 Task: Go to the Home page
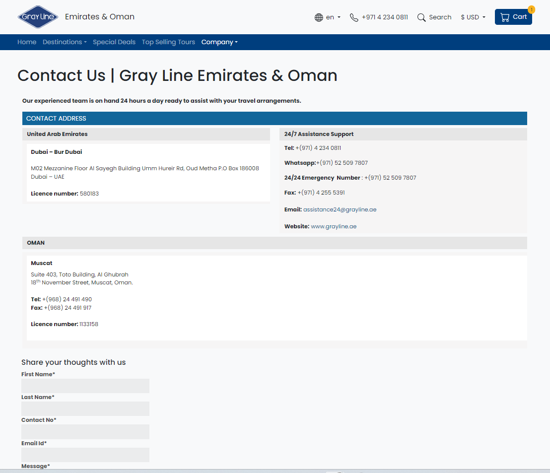[x=27, y=42]
